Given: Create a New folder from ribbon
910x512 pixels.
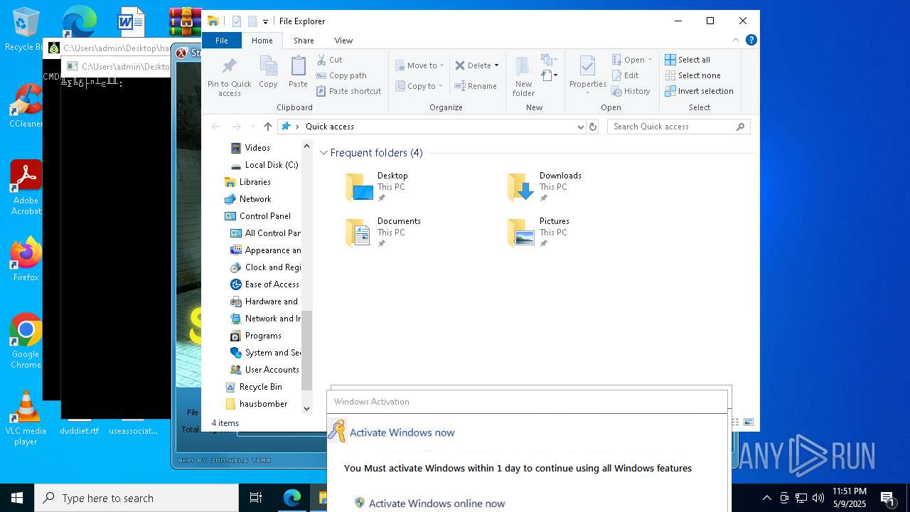Looking at the screenshot, I should click(x=523, y=77).
